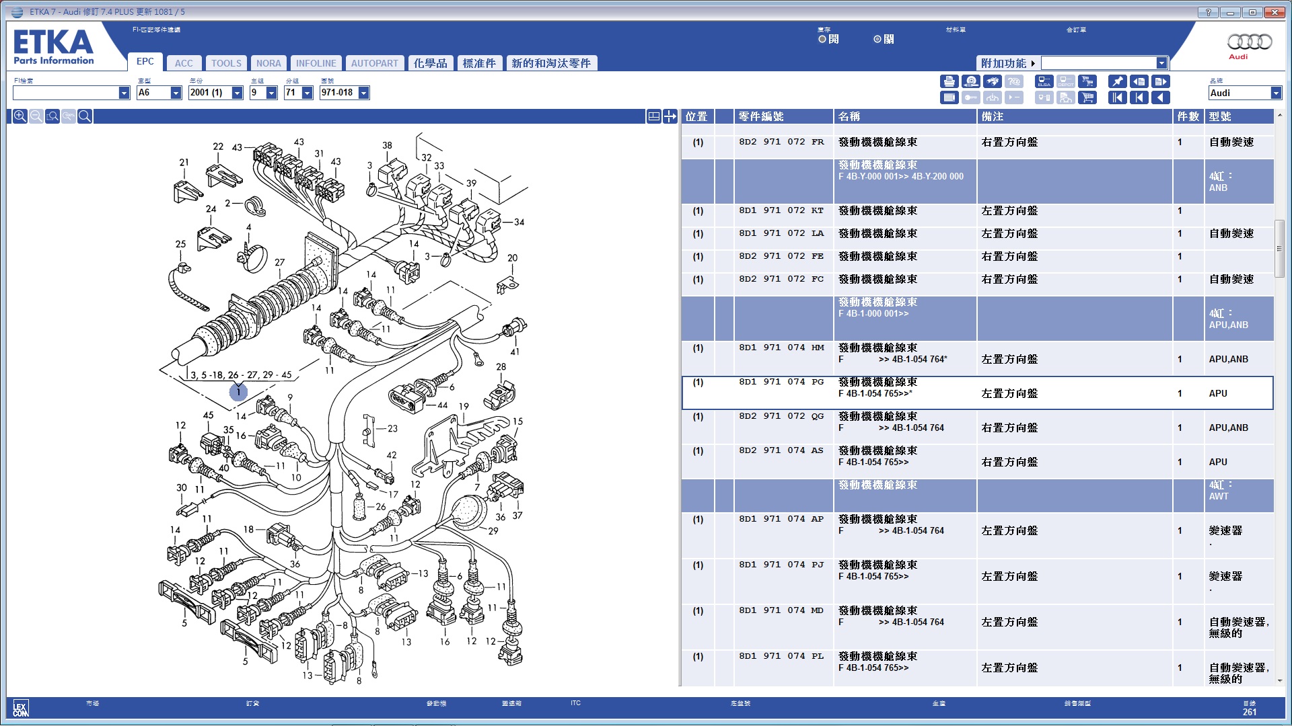Switch to the NORA tab
The height and width of the screenshot is (726, 1292).
point(268,63)
